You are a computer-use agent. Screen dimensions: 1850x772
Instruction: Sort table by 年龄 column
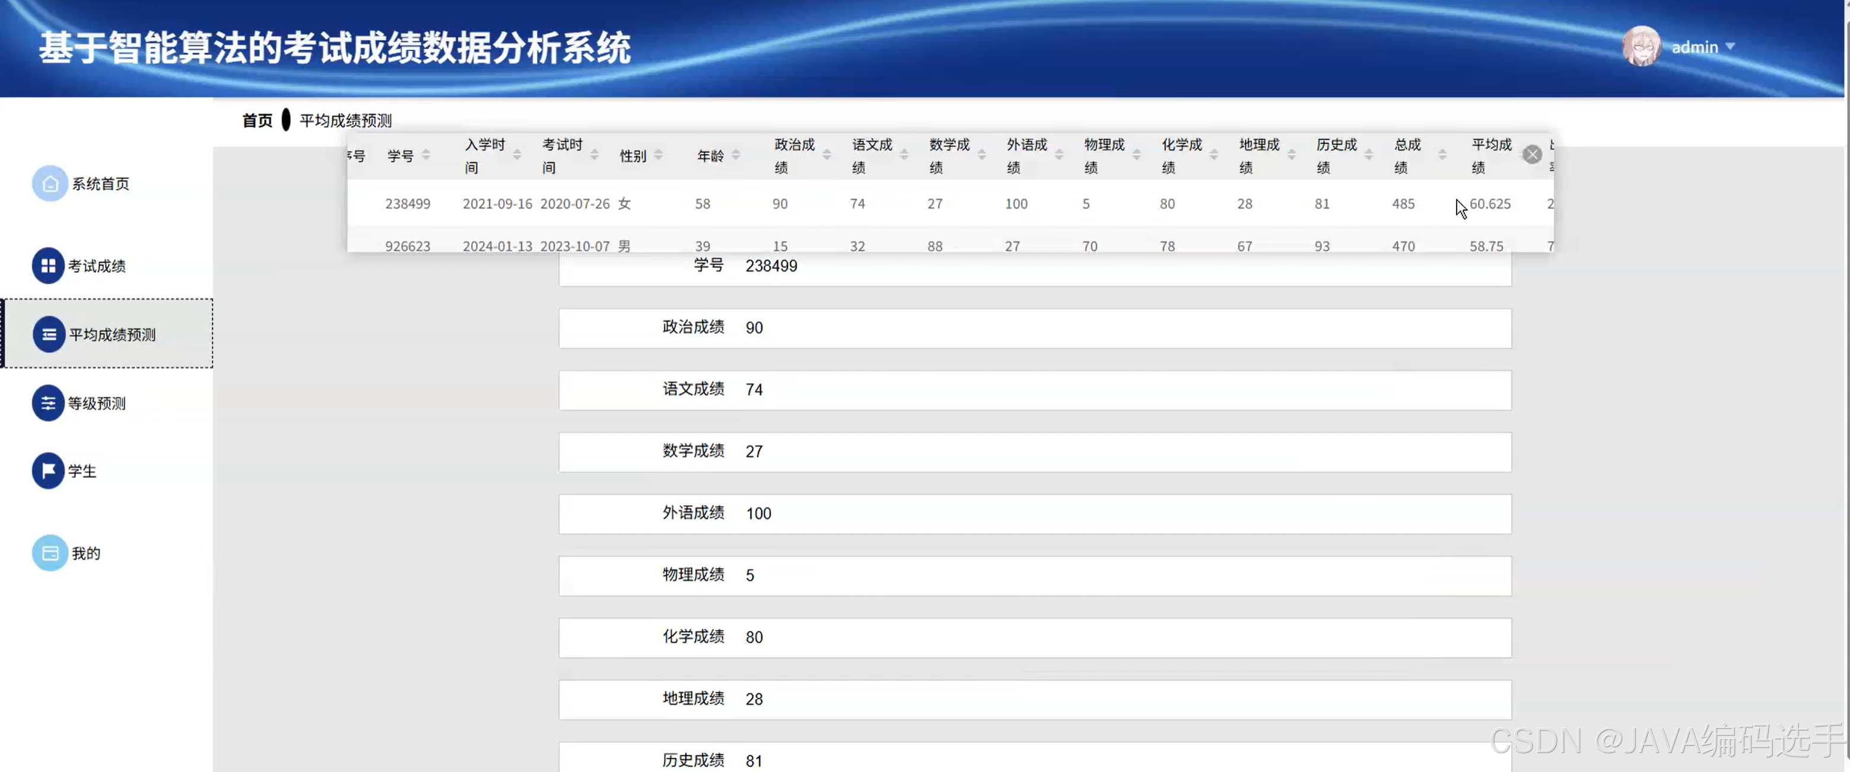point(735,156)
